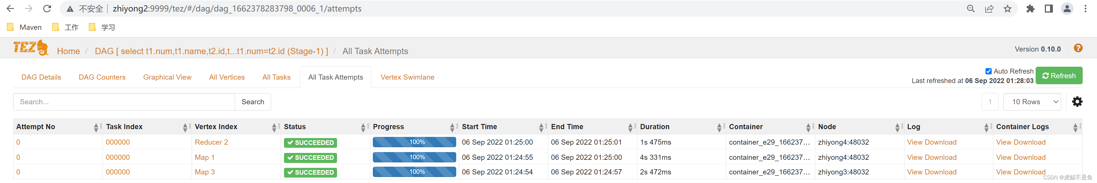The height and width of the screenshot is (183, 1097).
Task: Bookmark this page with the star icon
Action: pyautogui.click(x=1007, y=9)
